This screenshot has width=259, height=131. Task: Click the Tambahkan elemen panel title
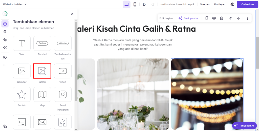tap(34, 22)
